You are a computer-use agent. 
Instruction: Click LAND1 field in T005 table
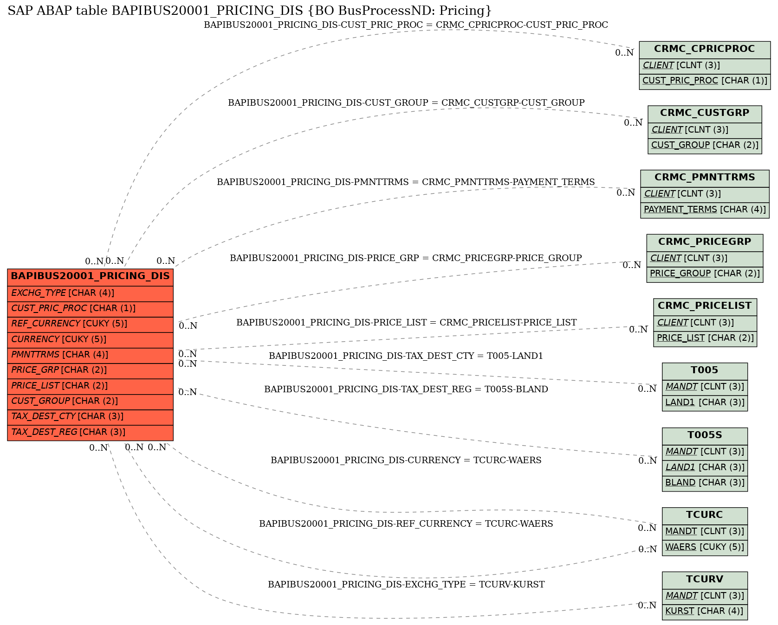pos(705,403)
